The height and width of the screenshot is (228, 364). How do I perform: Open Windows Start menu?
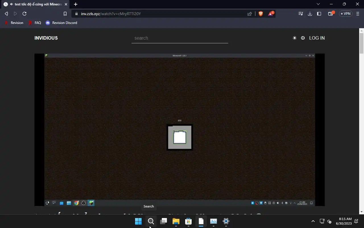pyautogui.click(x=138, y=221)
